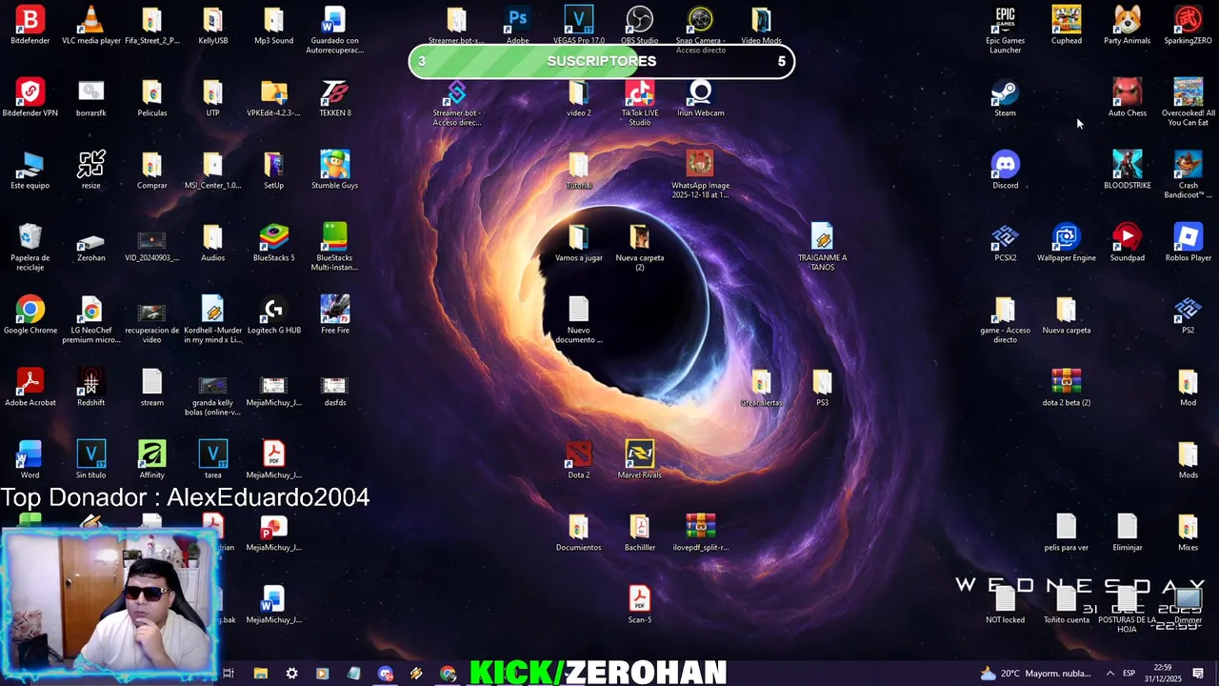This screenshot has height=686, width=1219.
Task: Launch VEGAS Pro 17.0 shortcut
Action: (x=579, y=26)
